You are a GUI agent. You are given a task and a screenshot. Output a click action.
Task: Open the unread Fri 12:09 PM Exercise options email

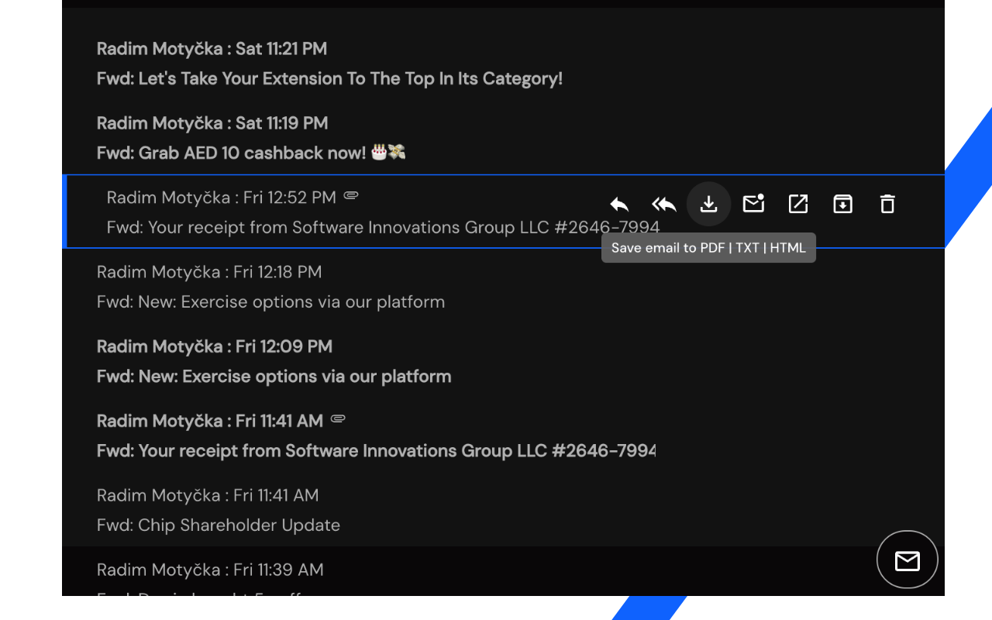pyautogui.click(x=274, y=376)
